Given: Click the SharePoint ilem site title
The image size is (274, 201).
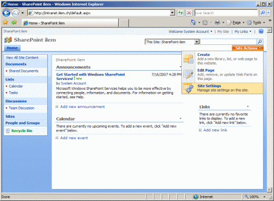Looking at the screenshot, I should [x=35, y=40].
